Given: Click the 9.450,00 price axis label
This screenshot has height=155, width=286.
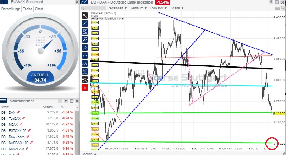Looking at the screenshot, I should pos(279,17).
